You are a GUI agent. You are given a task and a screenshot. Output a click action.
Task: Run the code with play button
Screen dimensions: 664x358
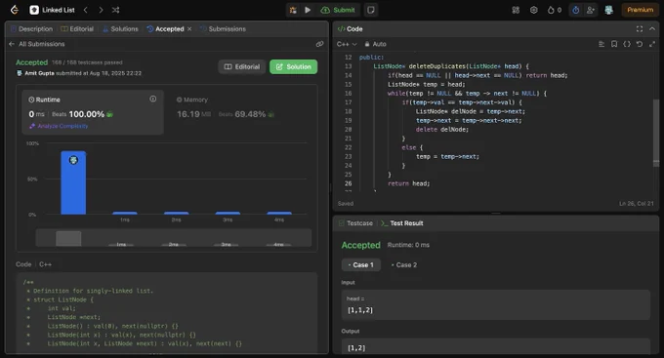coord(308,10)
